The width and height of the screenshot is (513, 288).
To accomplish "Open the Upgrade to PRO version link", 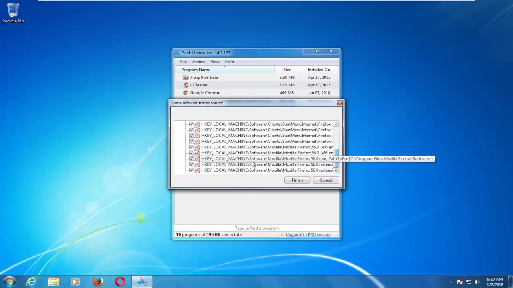I will (x=308, y=234).
